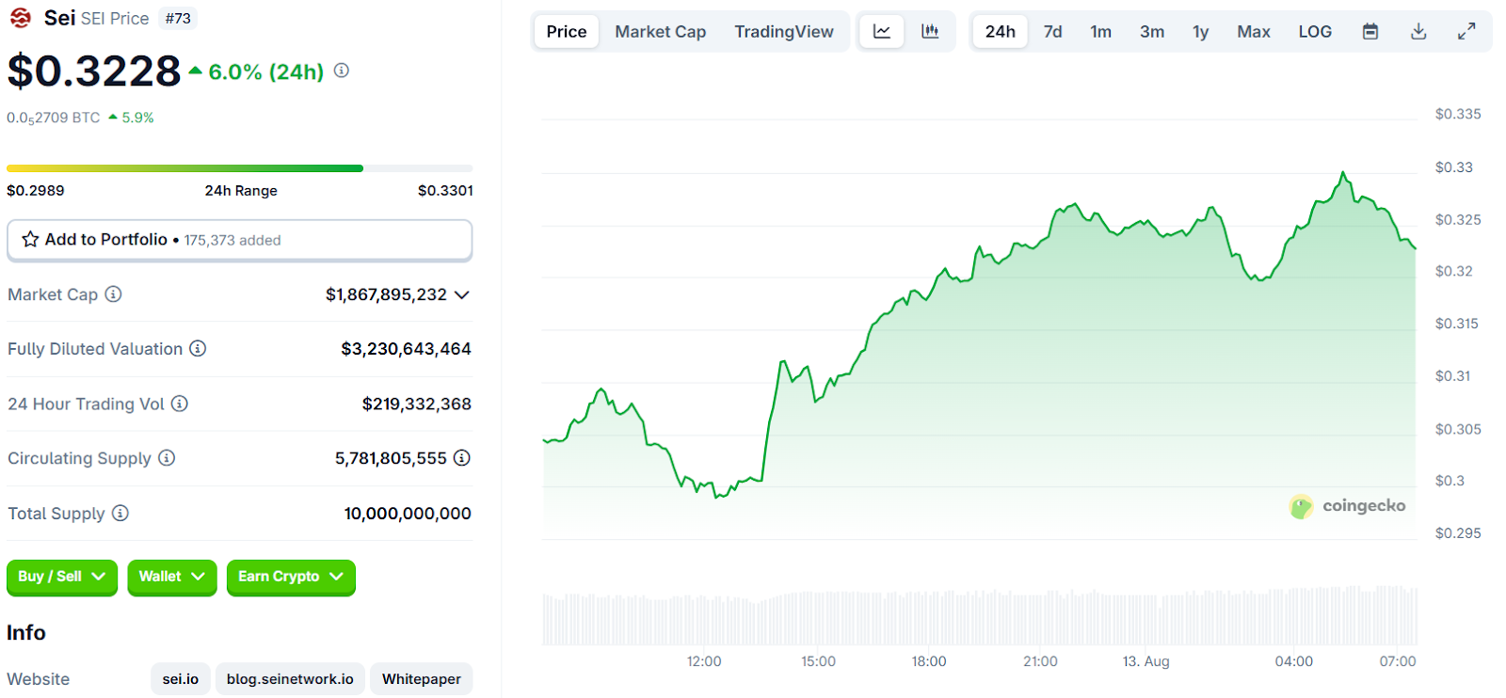Click the 24h Range progress bar
Image resolution: width=1506 pixels, height=698 pixels.
coord(239,168)
